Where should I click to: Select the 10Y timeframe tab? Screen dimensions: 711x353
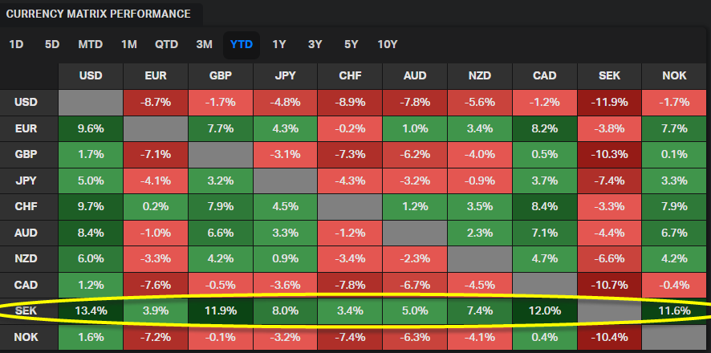pos(388,44)
